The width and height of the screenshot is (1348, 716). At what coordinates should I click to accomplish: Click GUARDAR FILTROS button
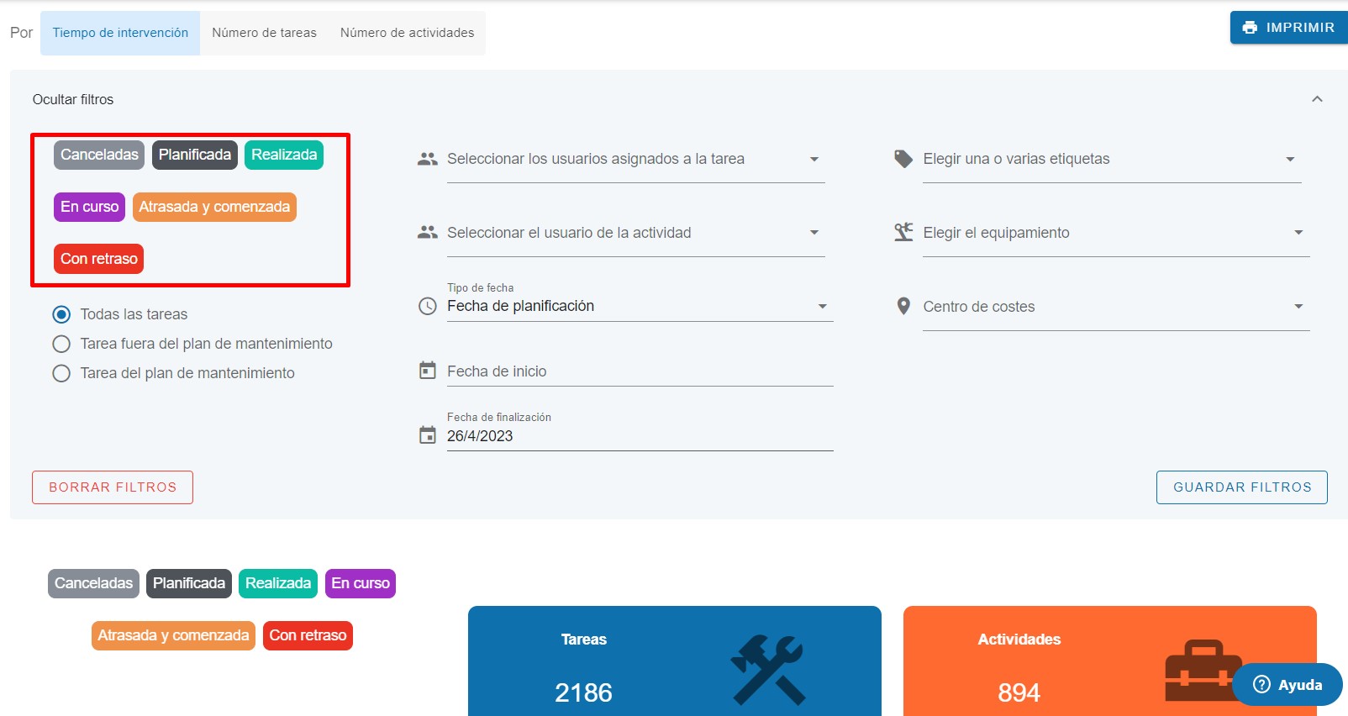coord(1242,487)
